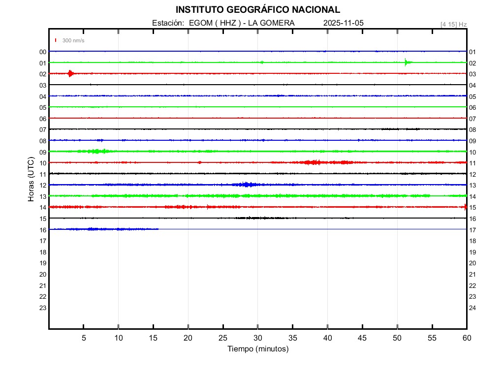The image size is (504, 378).
Task: Click the Tiempo (minutos) axis label
Action: point(257,349)
